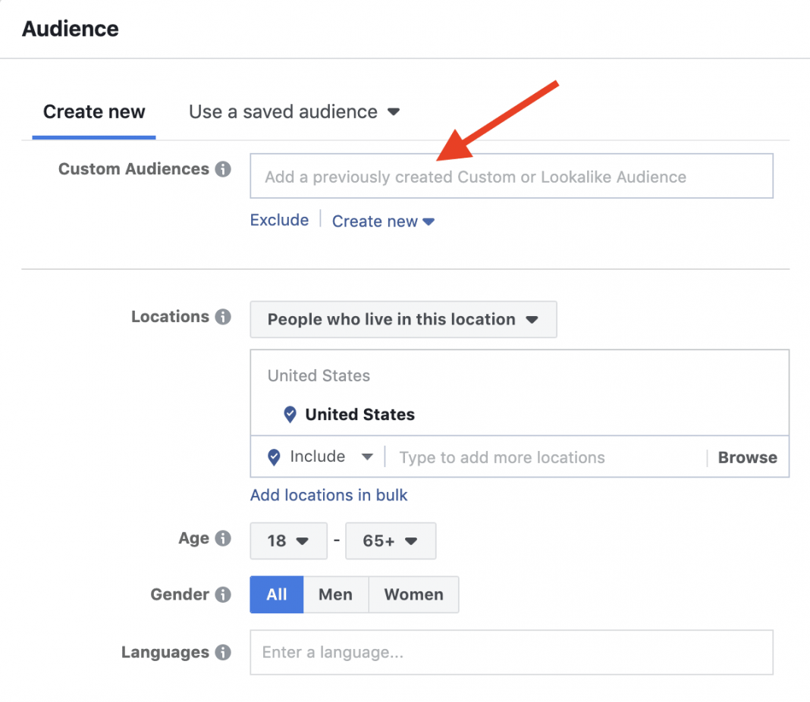
Task: Open the minimum age dropdown showing 18
Action: [288, 541]
